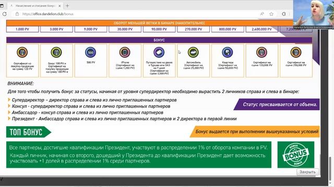Click the Бонус 100 PV bonus icon
The image size is (334, 187).
(x=56, y=52)
